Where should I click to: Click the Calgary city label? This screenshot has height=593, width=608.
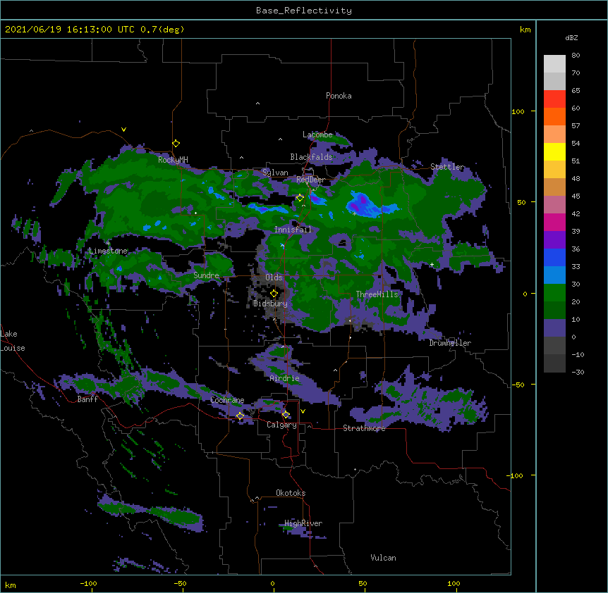tap(281, 425)
